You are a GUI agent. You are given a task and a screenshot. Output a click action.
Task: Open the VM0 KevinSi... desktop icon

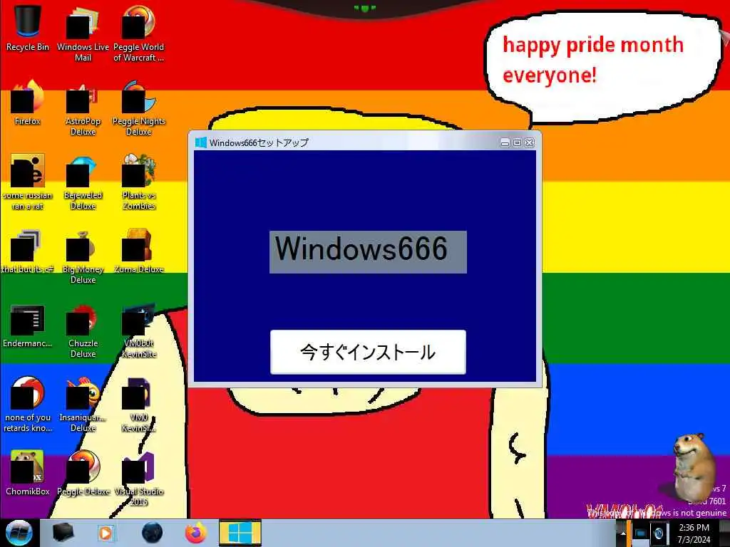coord(138,405)
